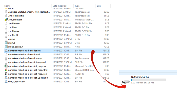Select numaker-mbed-os-6-aws-iot.bin file name

click(24, 51)
